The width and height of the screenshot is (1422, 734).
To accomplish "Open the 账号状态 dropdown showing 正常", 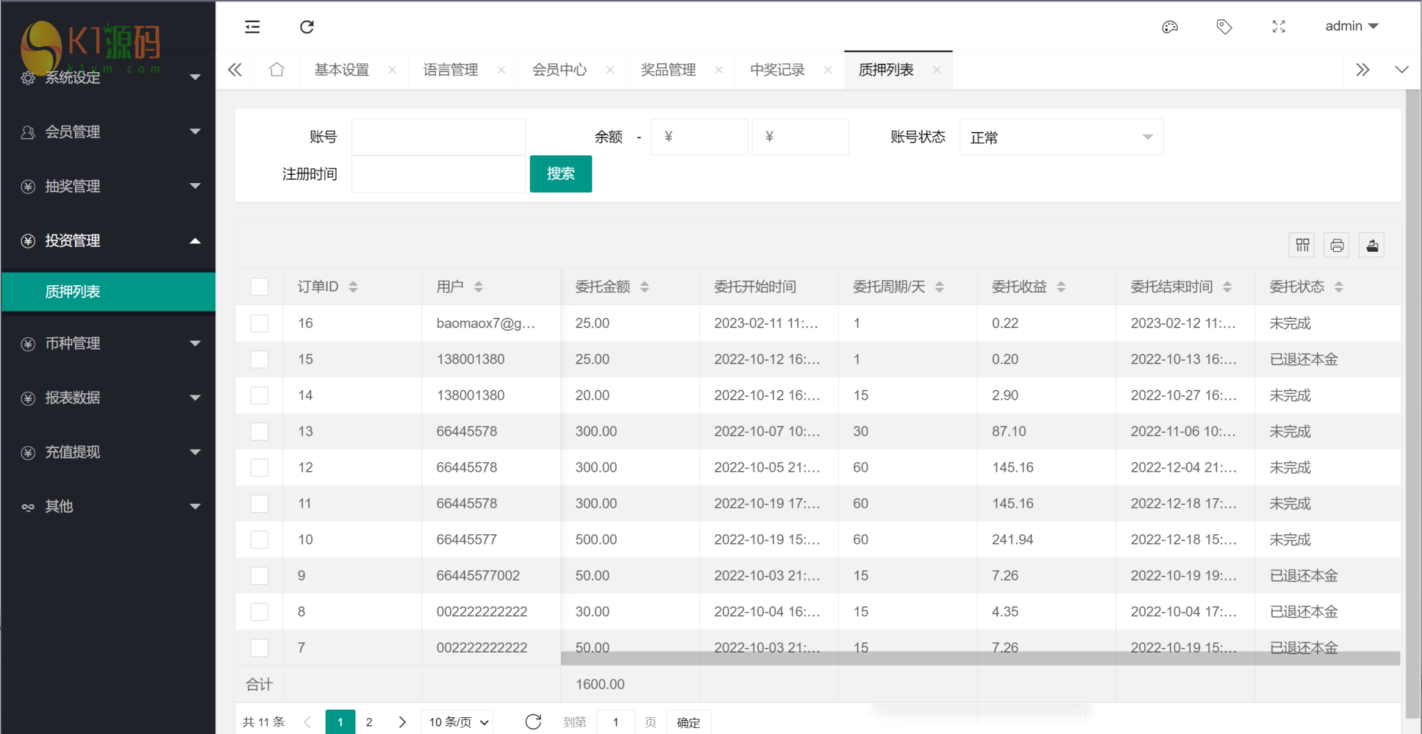I will pos(1060,137).
